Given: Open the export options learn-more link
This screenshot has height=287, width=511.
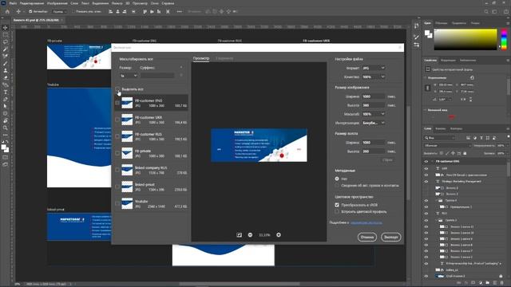Looking at the screenshot, I should click(x=366, y=222).
